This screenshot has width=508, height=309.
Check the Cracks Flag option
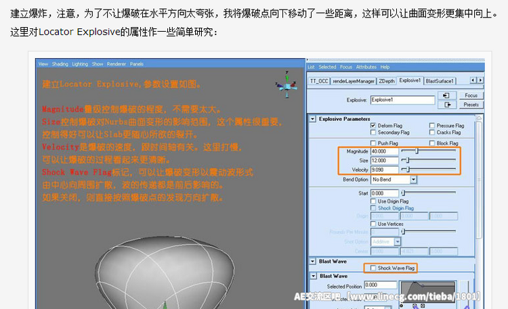pyautogui.click(x=431, y=133)
